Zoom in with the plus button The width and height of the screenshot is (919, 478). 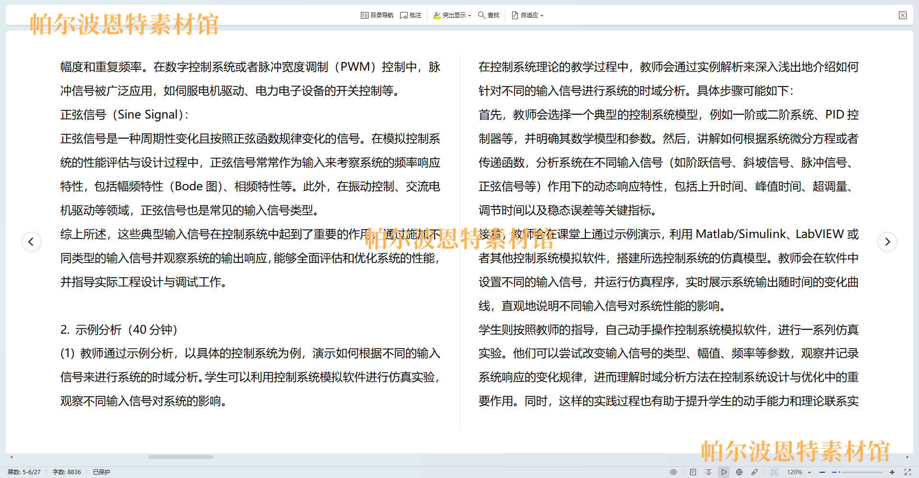pos(892,472)
